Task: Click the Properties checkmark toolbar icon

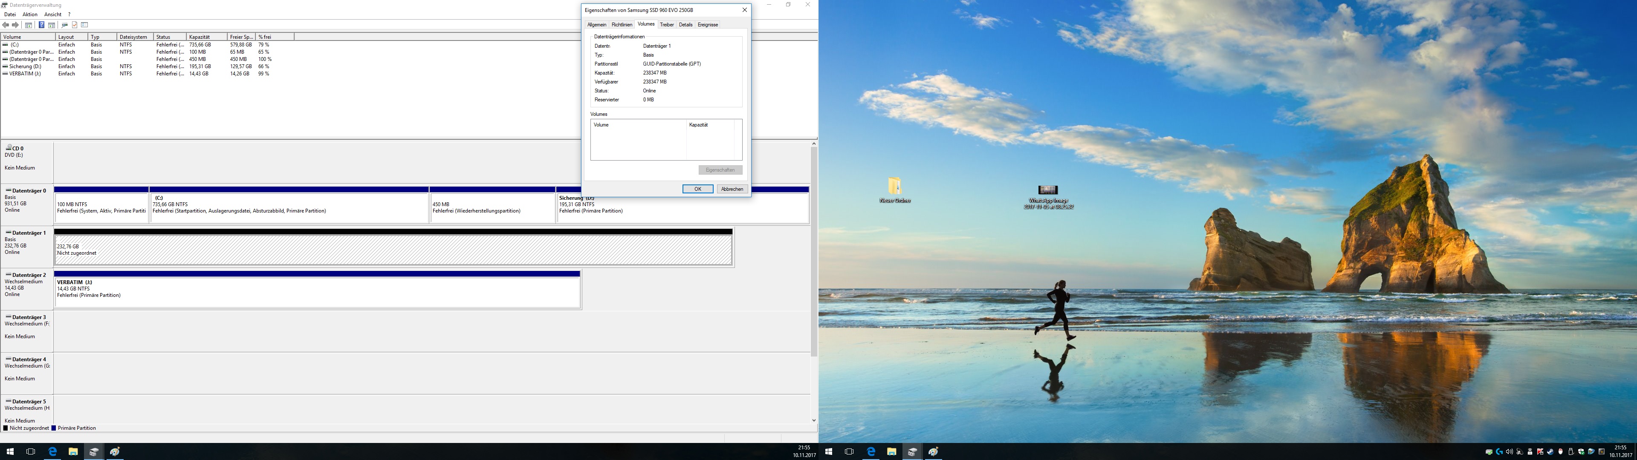Action: (74, 25)
